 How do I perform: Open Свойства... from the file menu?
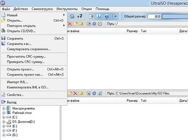pyautogui.click(x=34, y=95)
